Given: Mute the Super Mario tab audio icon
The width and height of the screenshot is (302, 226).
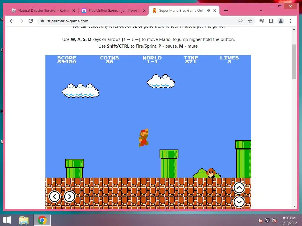Looking at the screenshot, I should (209, 10).
